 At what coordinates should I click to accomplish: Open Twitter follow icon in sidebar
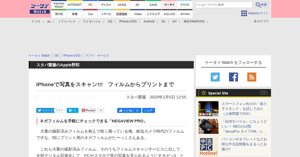(x=215, y=77)
